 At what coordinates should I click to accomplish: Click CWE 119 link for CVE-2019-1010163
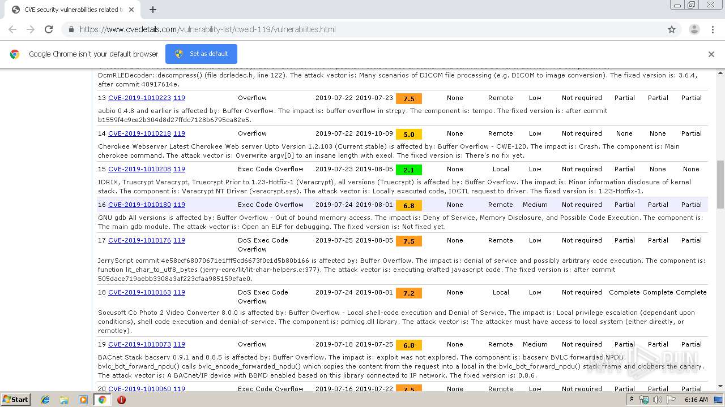pyautogui.click(x=179, y=292)
